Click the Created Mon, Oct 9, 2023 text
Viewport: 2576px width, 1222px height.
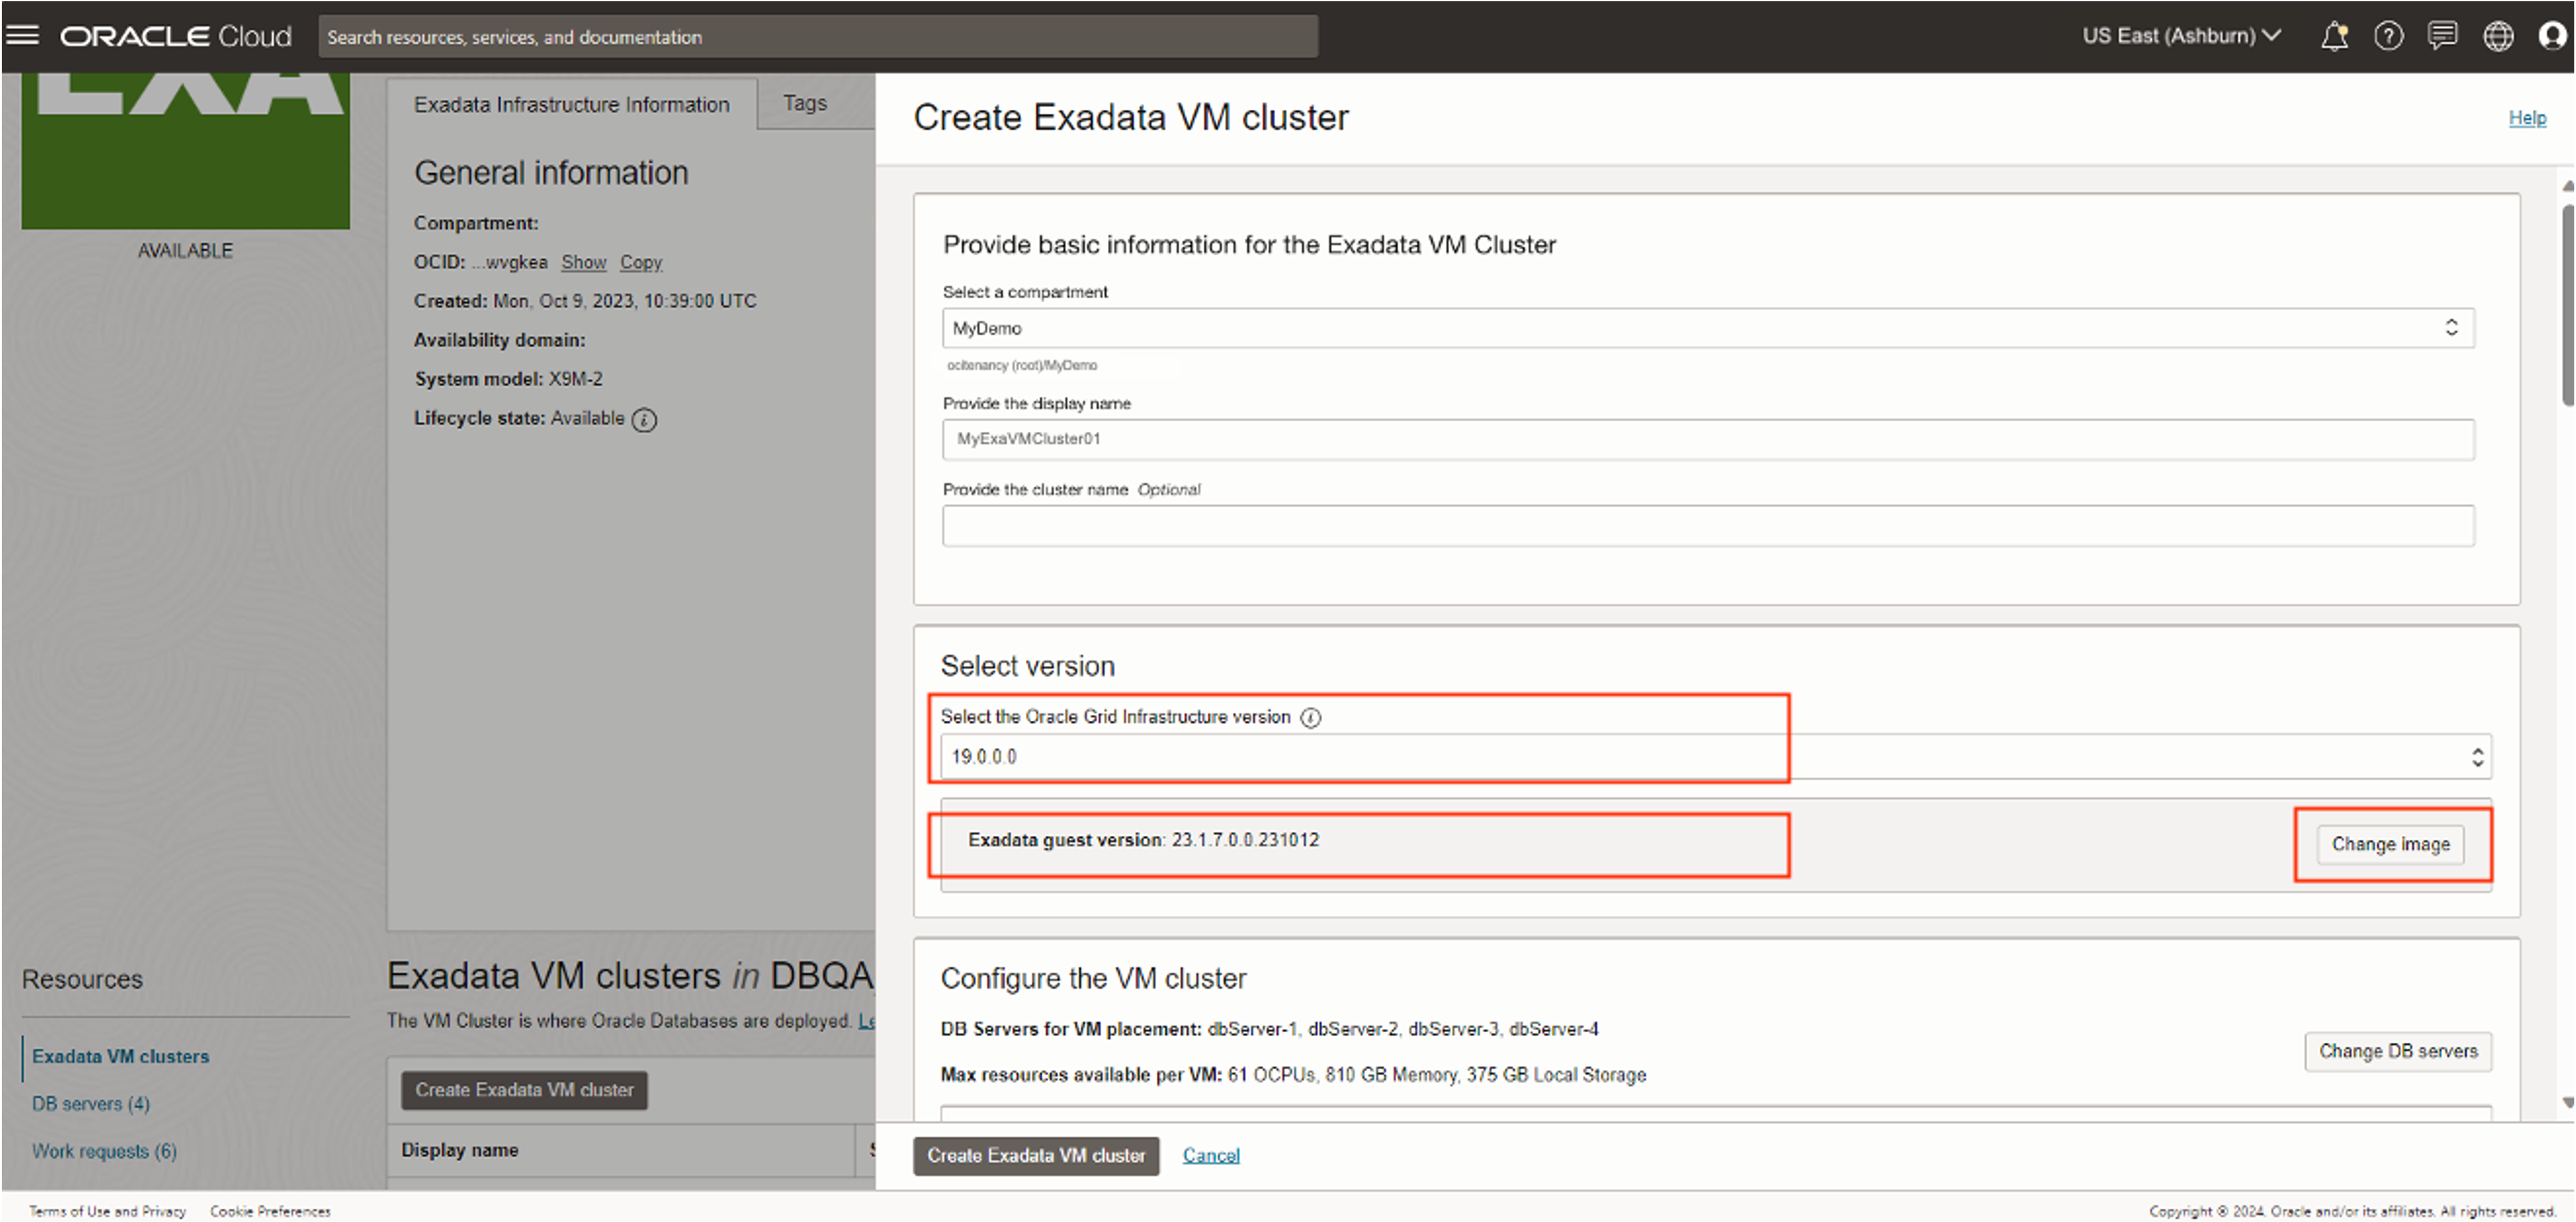coord(585,301)
